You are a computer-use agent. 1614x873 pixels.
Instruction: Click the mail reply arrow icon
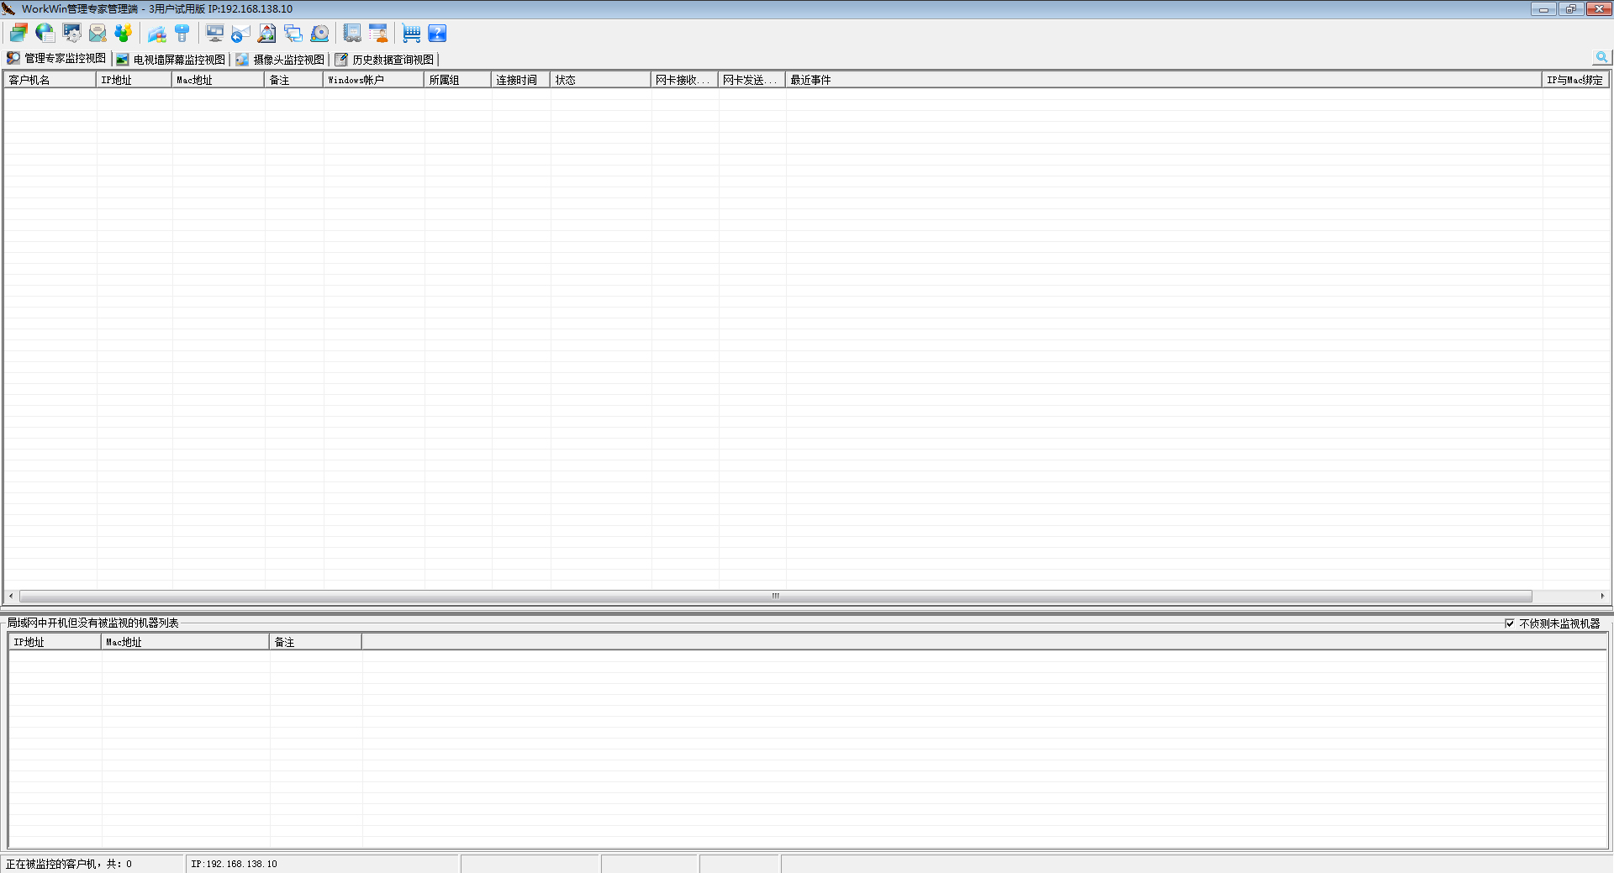[241, 34]
